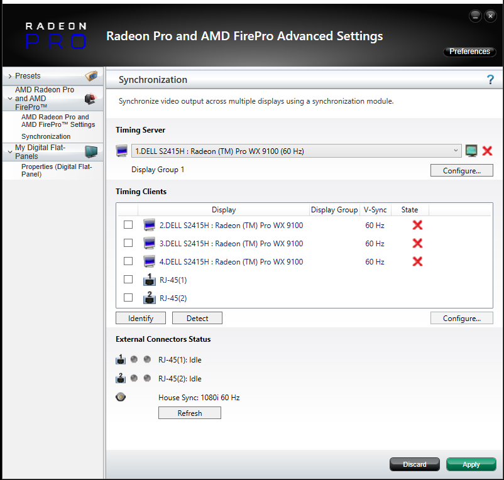This screenshot has height=480, width=504.
Task: Select the 3.DELL S2415H display row text
Action: tap(231, 244)
